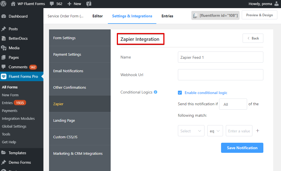Click the Conditional Logics info icon
Image resolution: width=281 pixels, height=171 pixels.
(155, 92)
